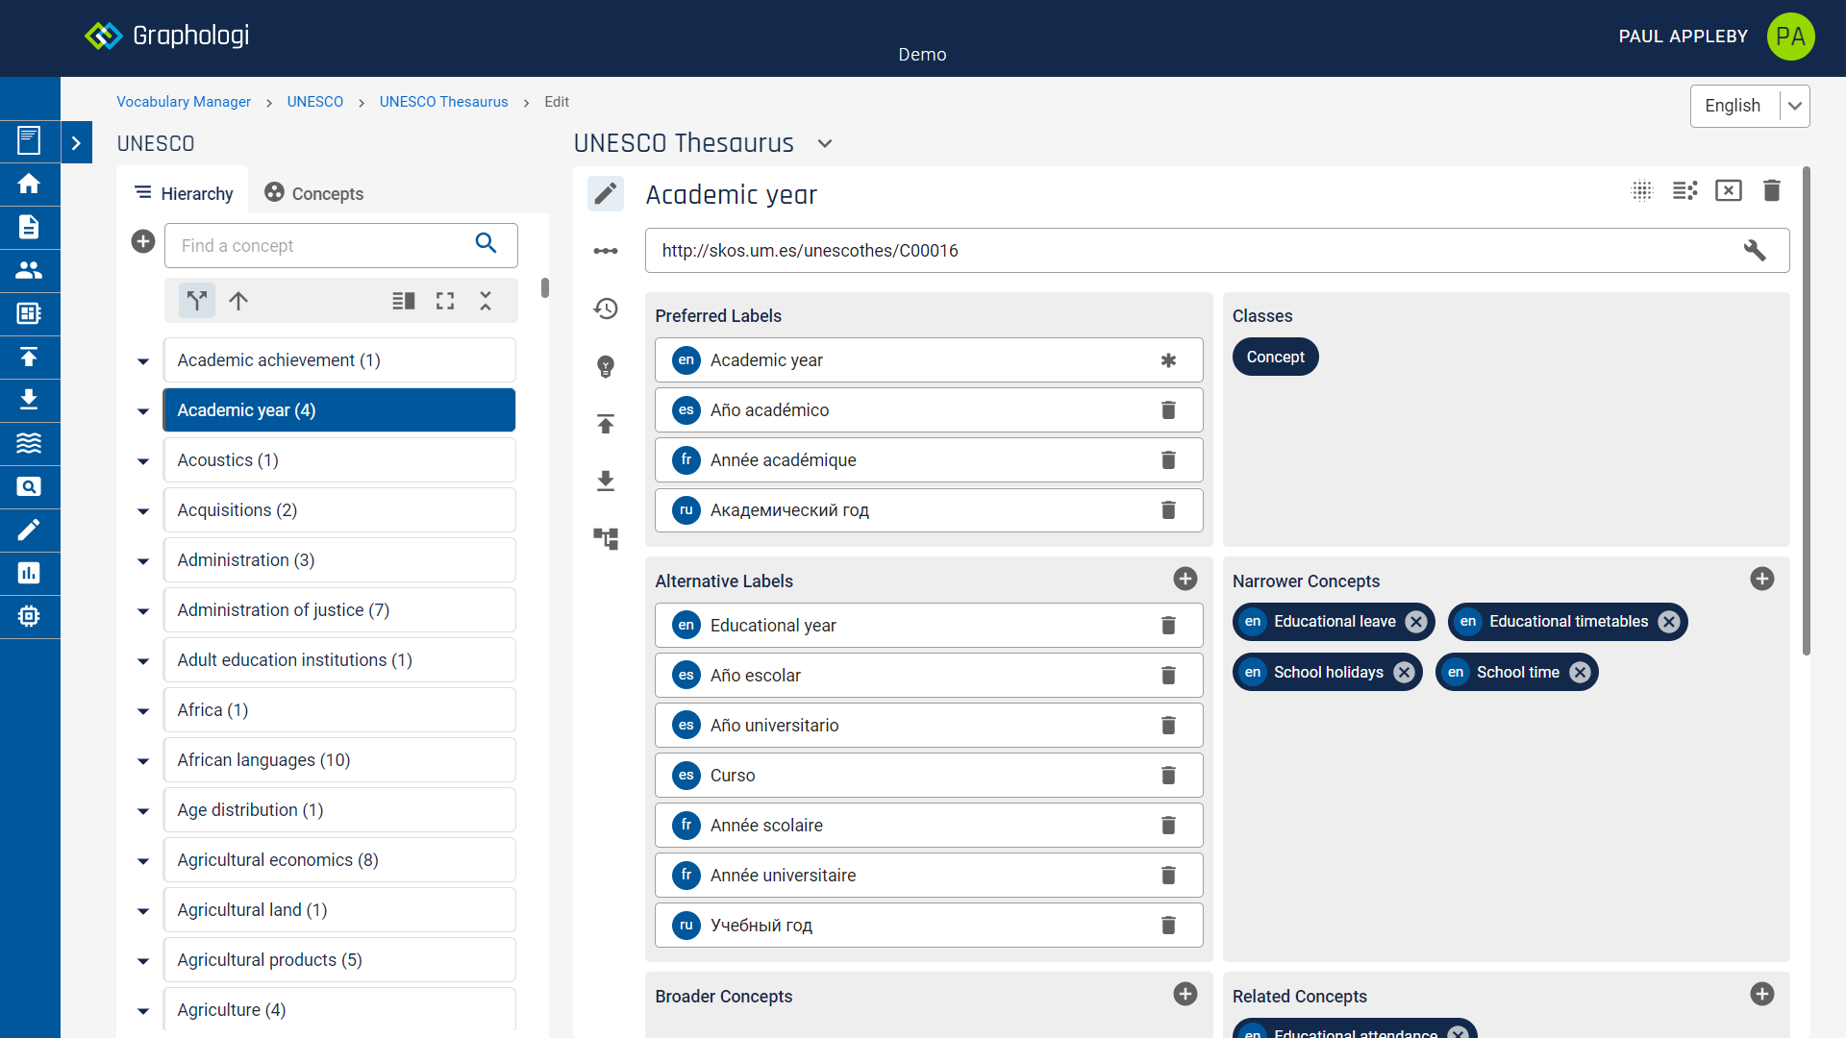Click the wrench icon in URI field
This screenshot has width=1846, height=1038.
[x=1755, y=251]
